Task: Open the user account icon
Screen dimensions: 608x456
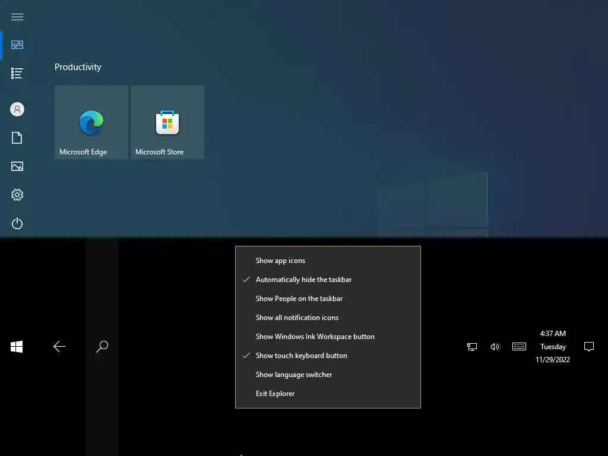Action: pos(17,109)
